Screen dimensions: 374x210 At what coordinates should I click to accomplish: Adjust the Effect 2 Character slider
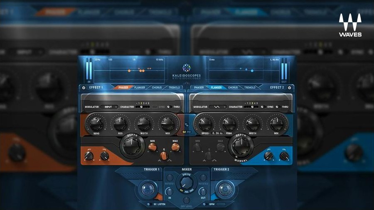coord(251,107)
